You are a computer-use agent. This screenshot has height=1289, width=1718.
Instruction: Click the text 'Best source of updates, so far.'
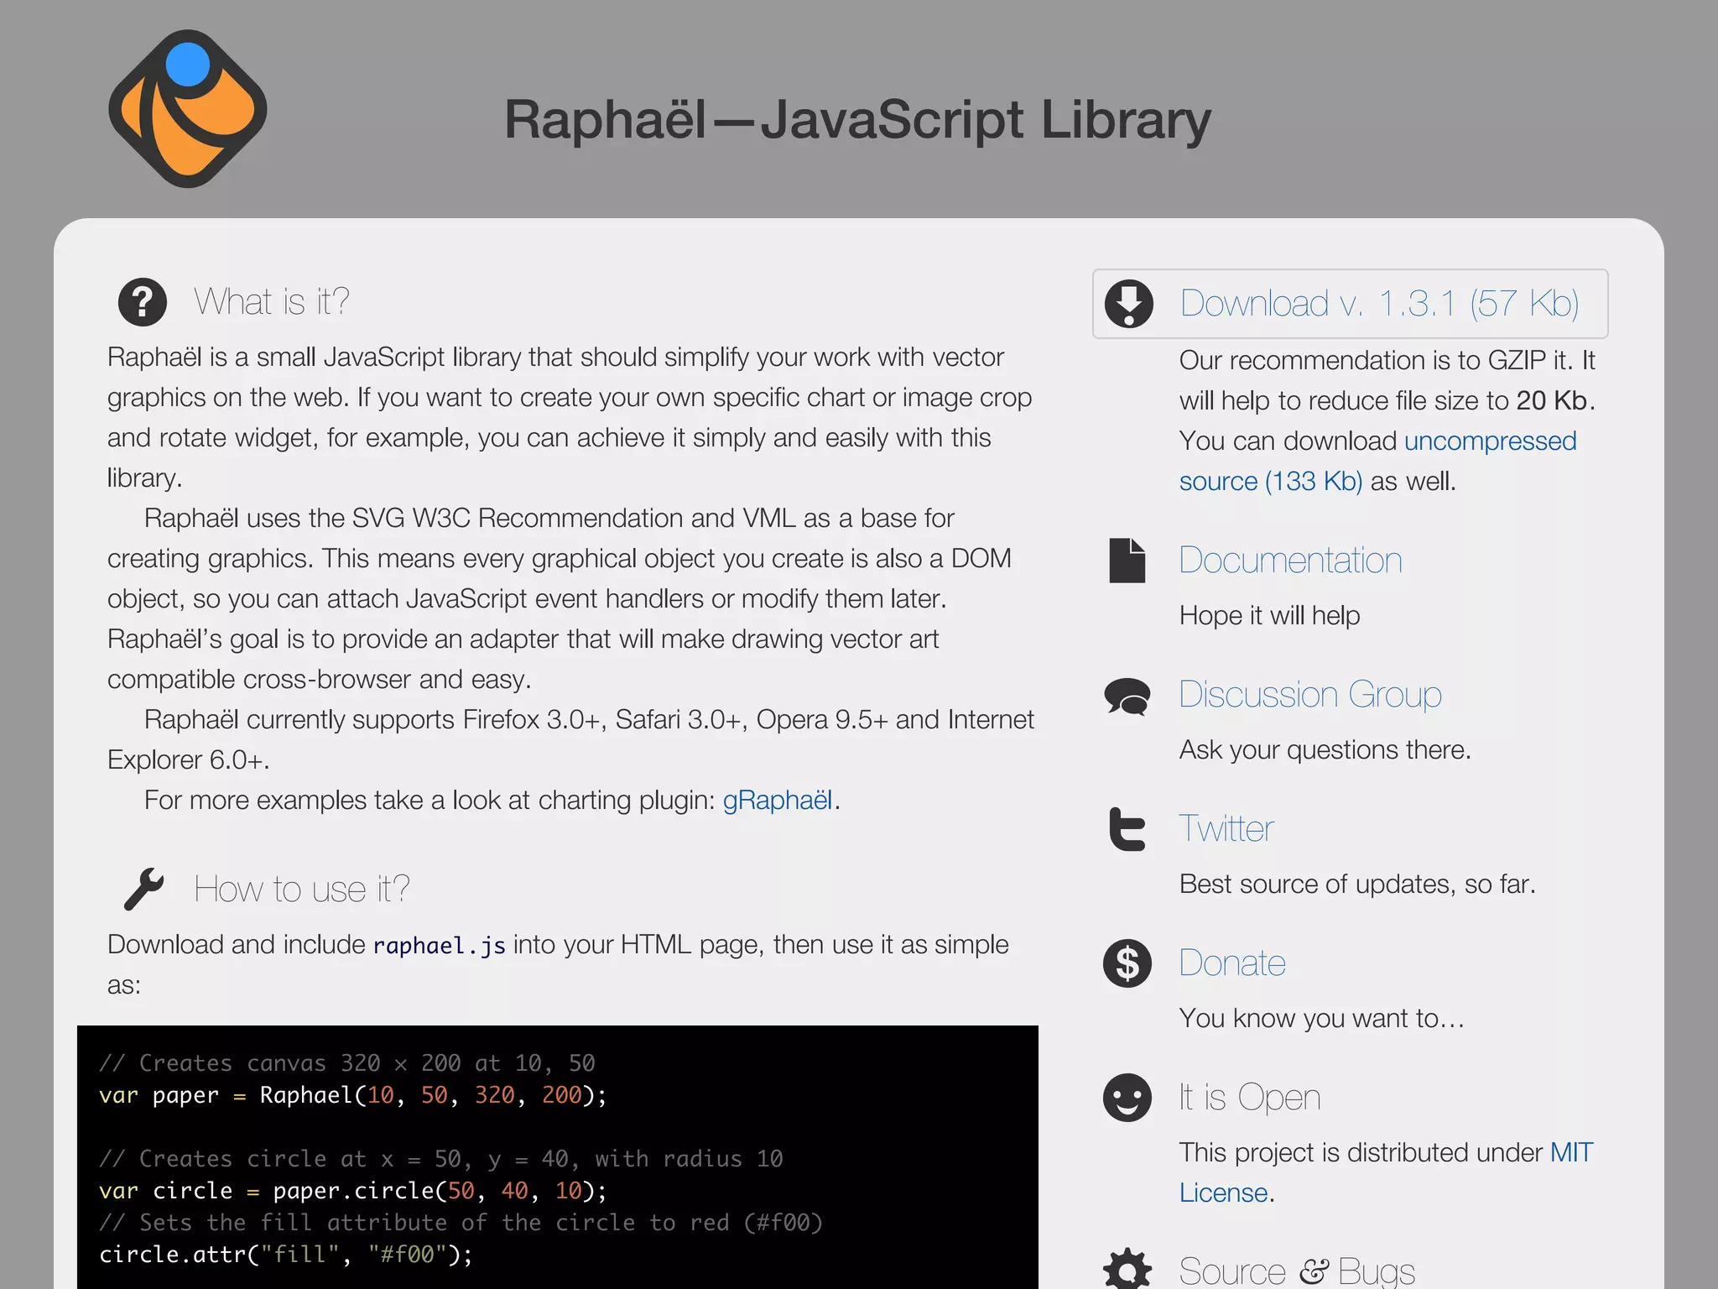point(1357,885)
